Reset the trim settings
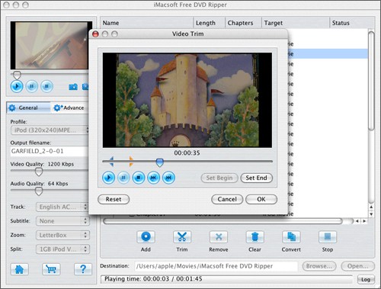The image size is (381, 289). (x=114, y=199)
